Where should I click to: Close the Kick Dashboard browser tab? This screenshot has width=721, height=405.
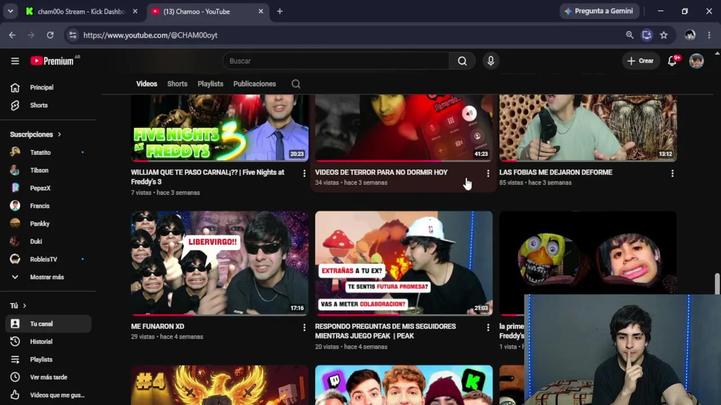click(x=135, y=11)
